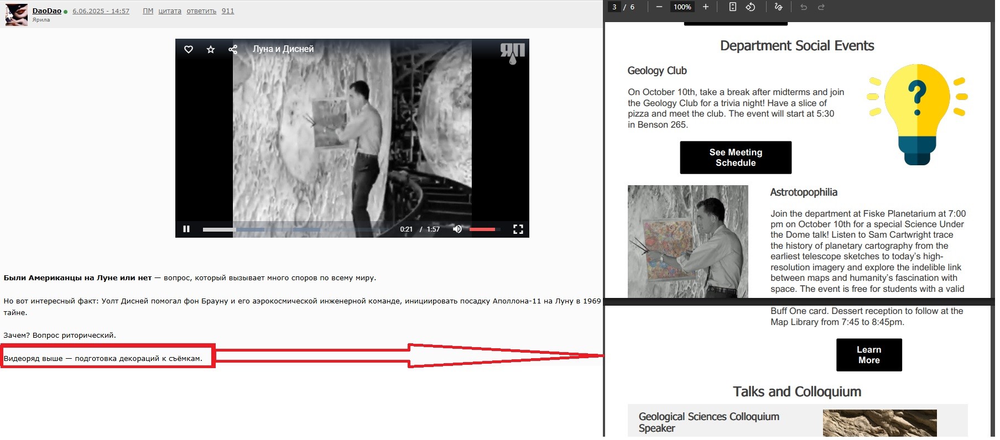Click the 100% zoom level field
This screenshot has height=440, width=1000.
click(x=682, y=7)
